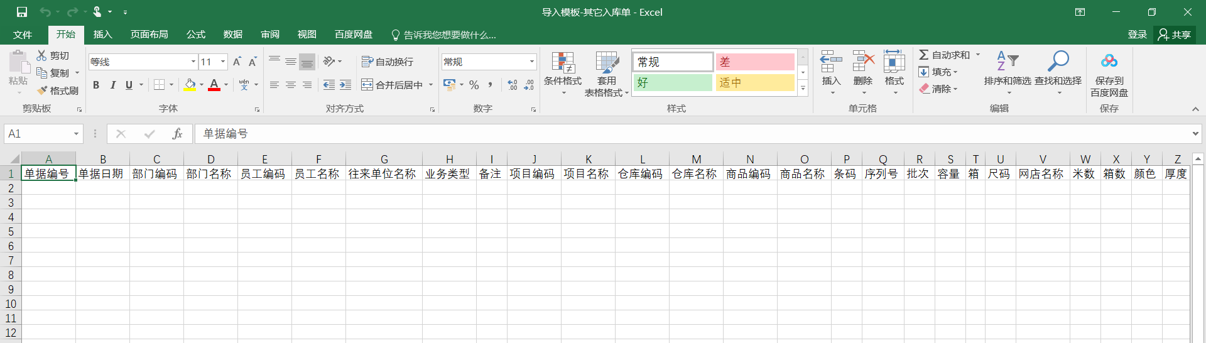Toggle Bold formatting
The height and width of the screenshot is (343, 1206).
96,85
